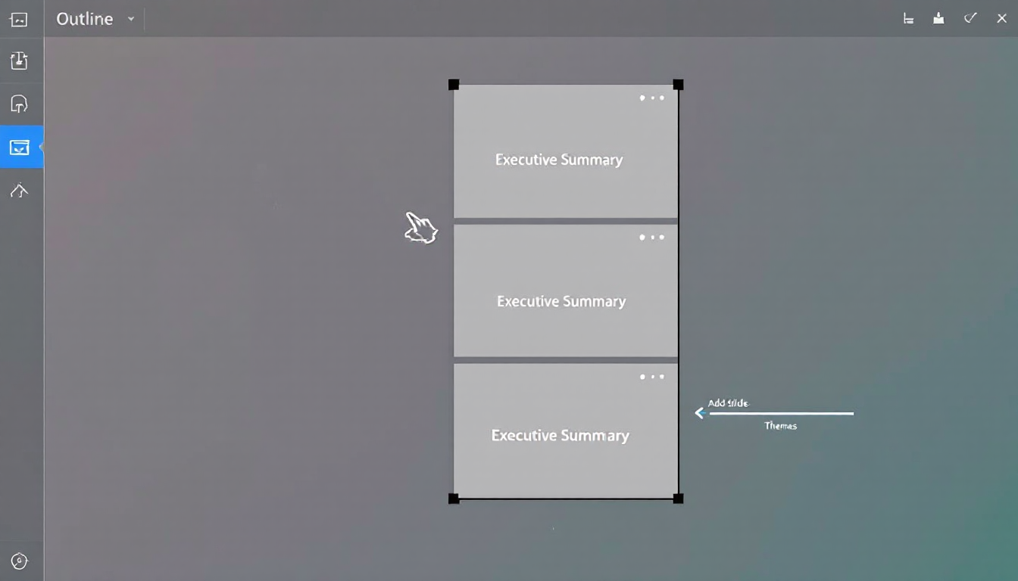Open the circular icon at sidebar bottom
The height and width of the screenshot is (581, 1018).
pos(20,561)
